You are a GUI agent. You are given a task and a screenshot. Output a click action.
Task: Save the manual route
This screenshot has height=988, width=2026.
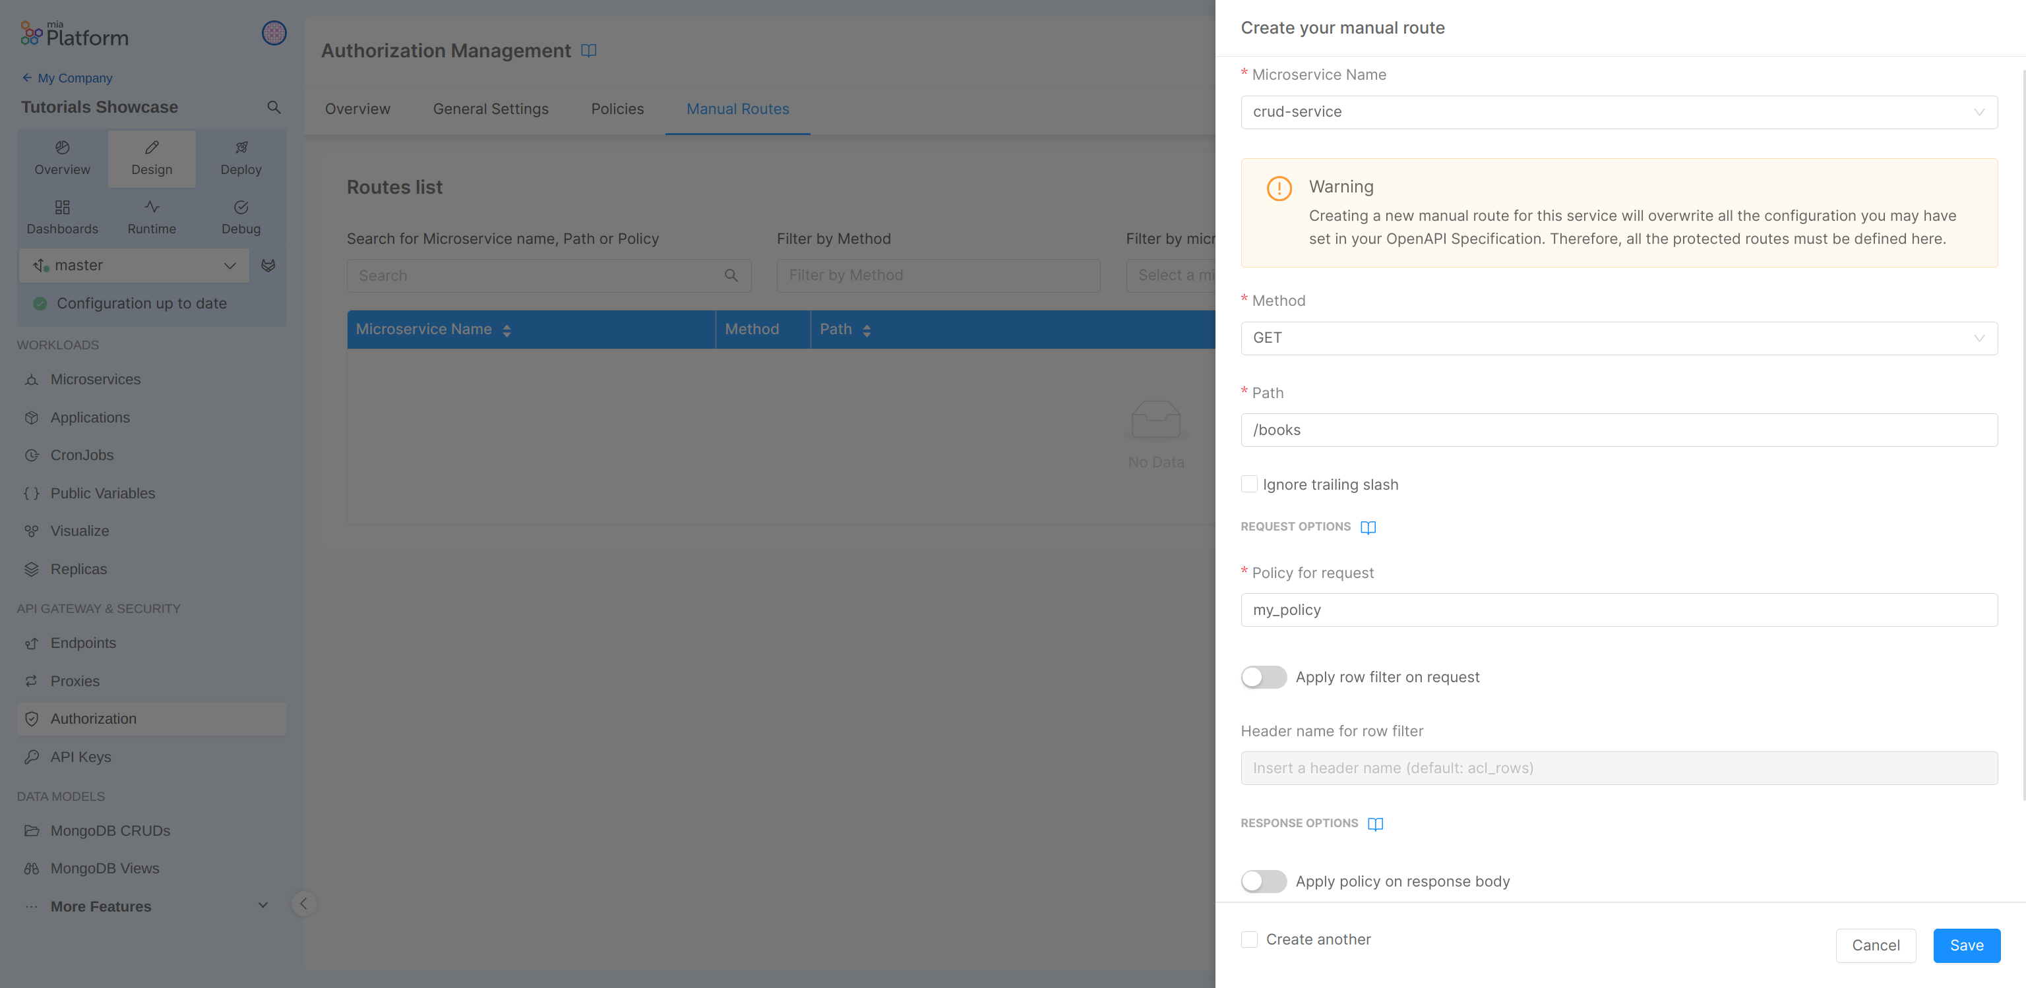click(x=1966, y=946)
